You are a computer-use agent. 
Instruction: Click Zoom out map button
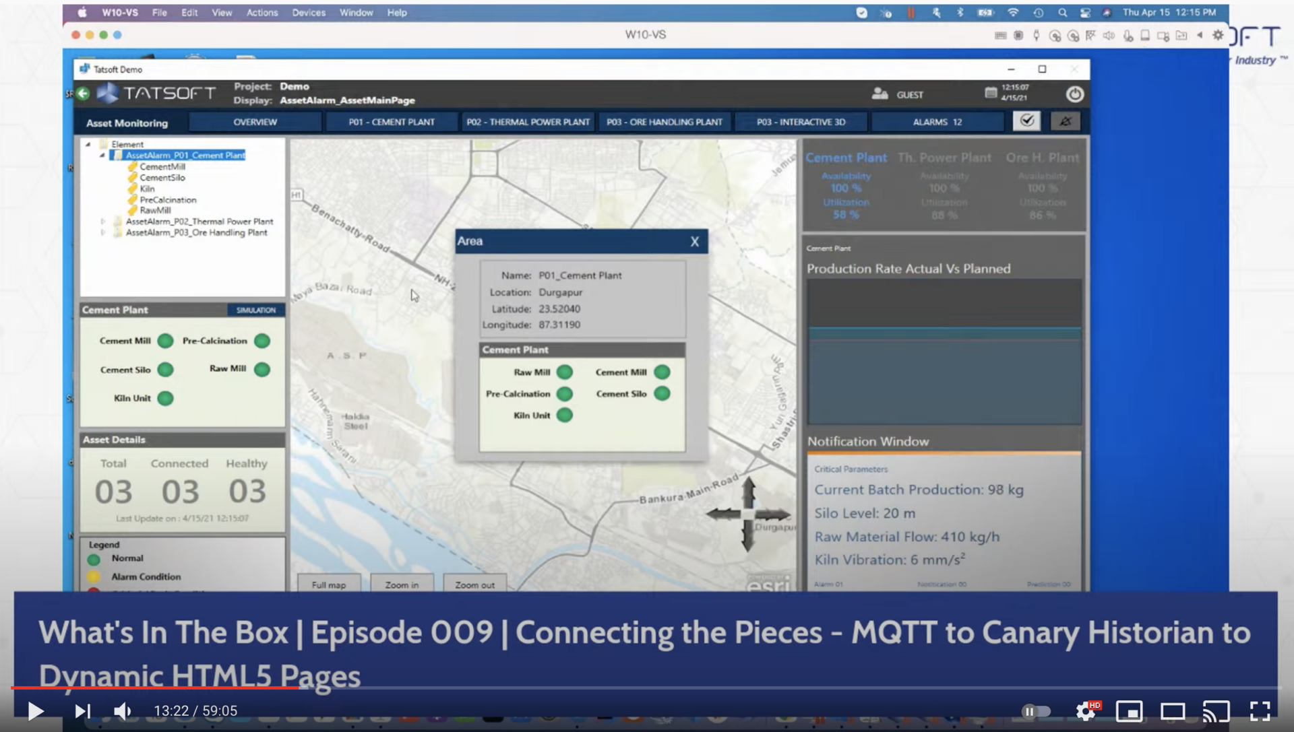point(474,585)
